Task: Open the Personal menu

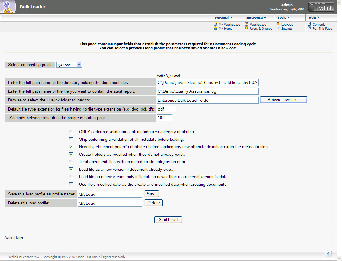Action: (x=223, y=17)
